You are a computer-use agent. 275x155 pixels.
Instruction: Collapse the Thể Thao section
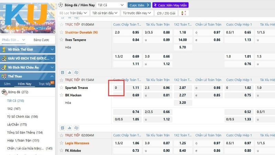tap(51, 76)
